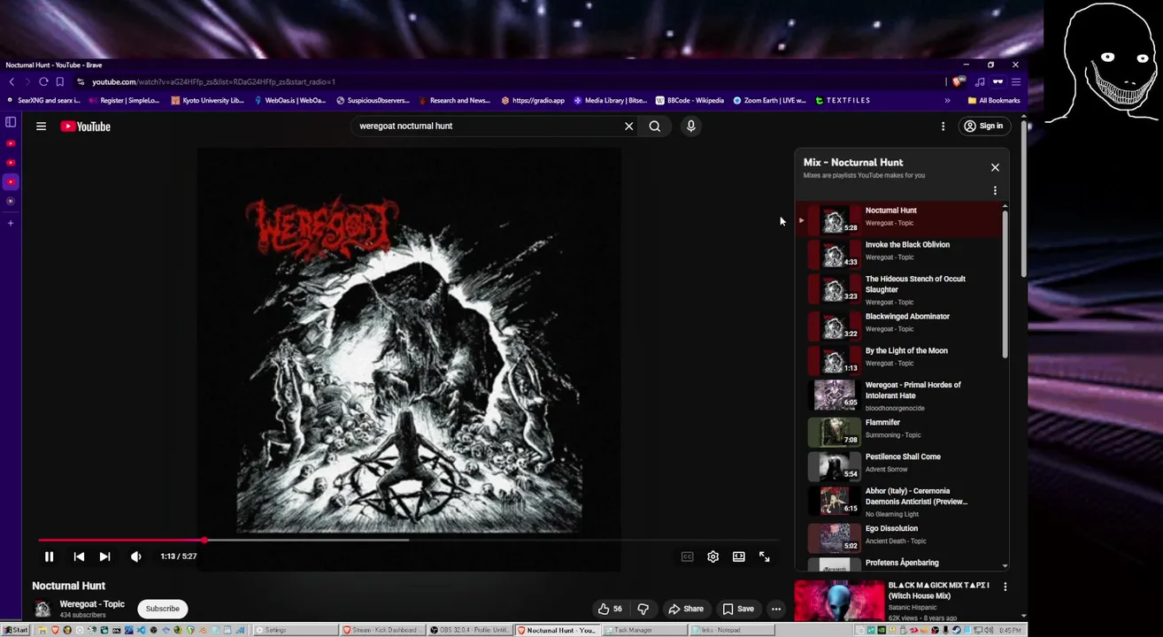This screenshot has height=637, width=1163.
Task: Open Flammifer by Summoning thumbnail
Action: [835, 432]
